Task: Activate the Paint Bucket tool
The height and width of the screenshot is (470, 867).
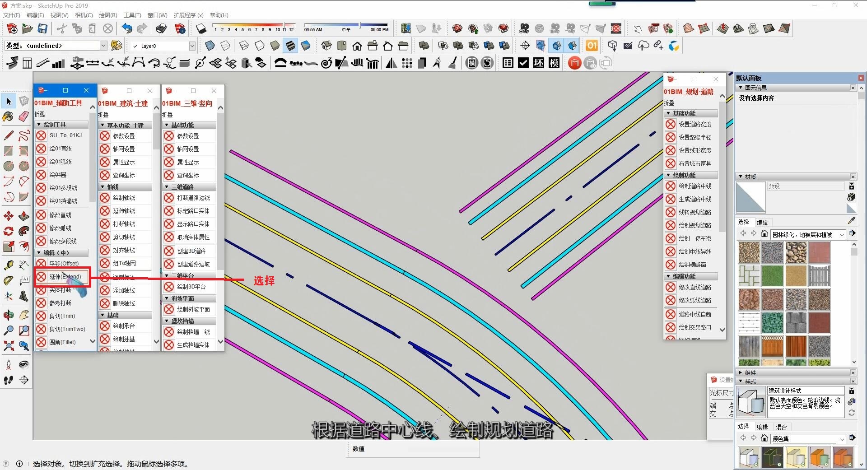Action: coord(9,116)
